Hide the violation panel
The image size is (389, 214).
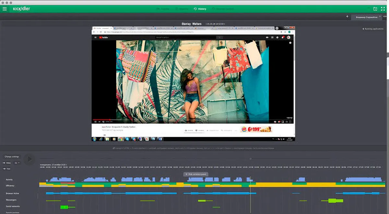point(196,174)
